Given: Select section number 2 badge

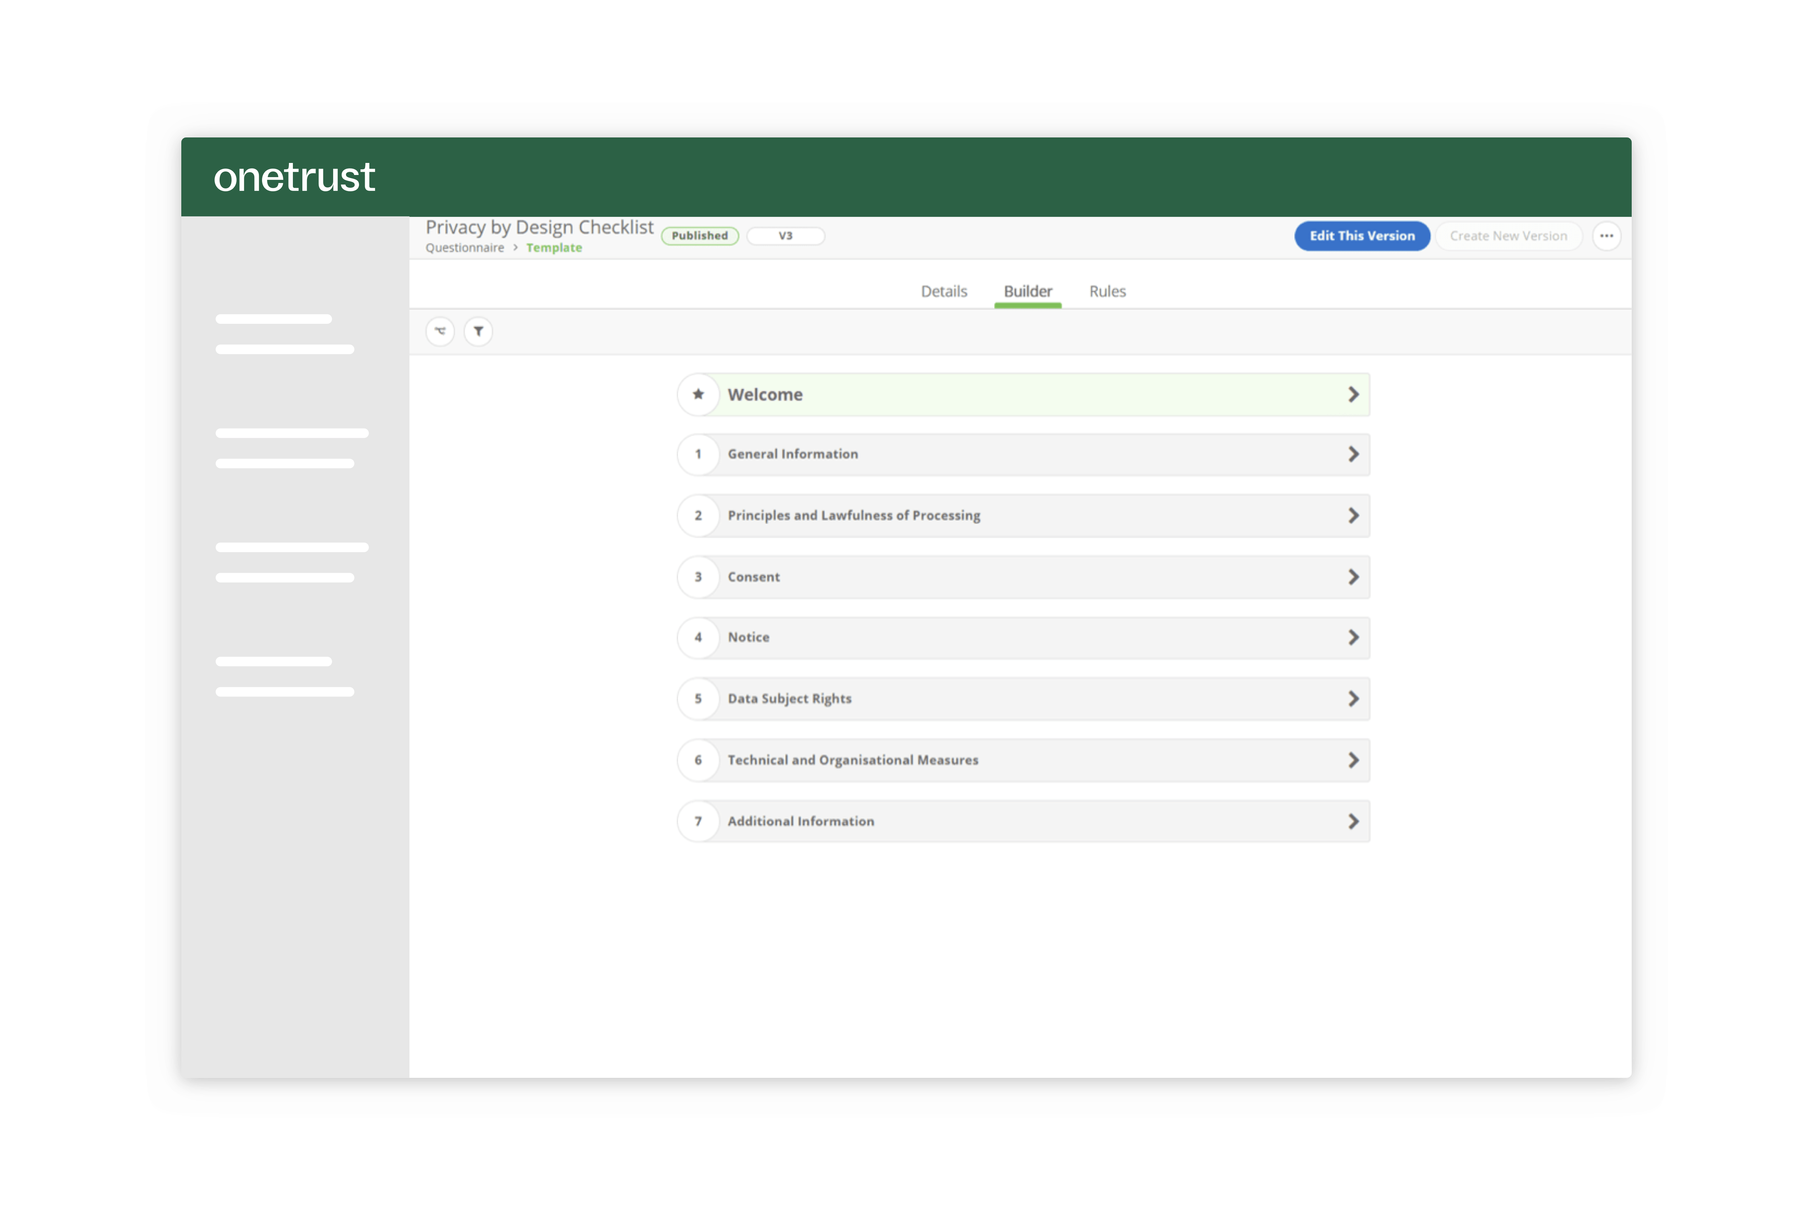Looking at the screenshot, I should (699, 515).
